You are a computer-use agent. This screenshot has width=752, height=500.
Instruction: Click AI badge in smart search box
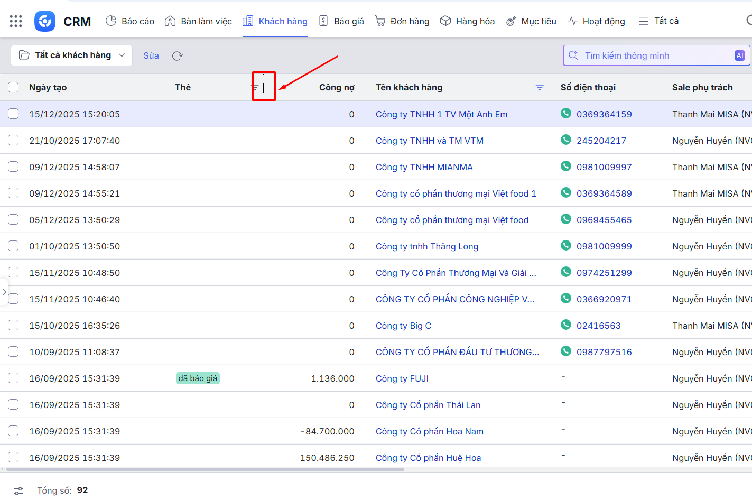739,55
